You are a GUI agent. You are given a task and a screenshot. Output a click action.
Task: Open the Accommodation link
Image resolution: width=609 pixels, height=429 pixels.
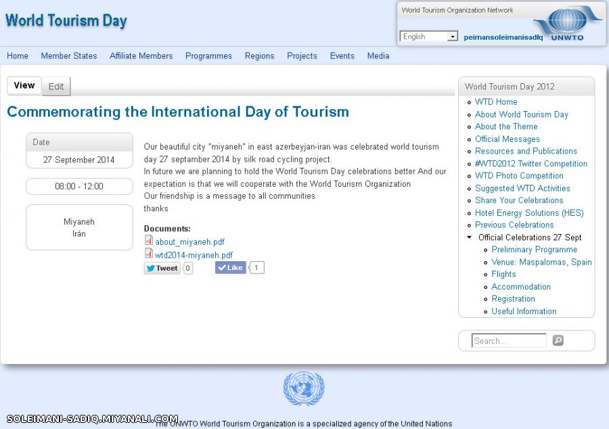pos(521,286)
